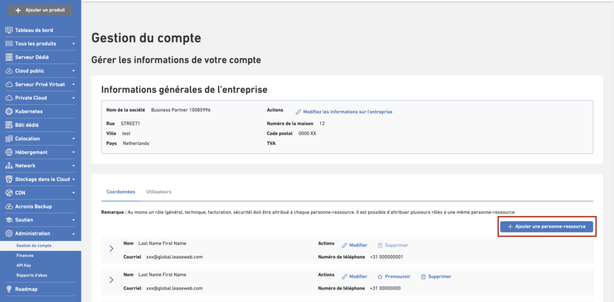Viewport: 614px width, 302px height.
Task: Click Promouvoir link in second contact row
Action: pyautogui.click(x=398, y=277)
